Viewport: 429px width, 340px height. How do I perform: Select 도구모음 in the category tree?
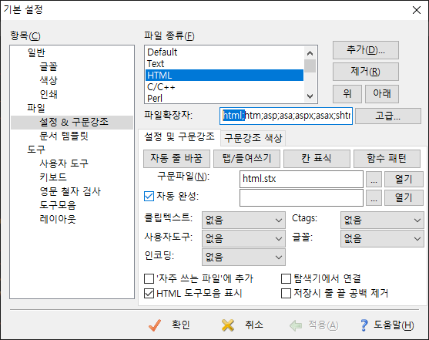58,205
